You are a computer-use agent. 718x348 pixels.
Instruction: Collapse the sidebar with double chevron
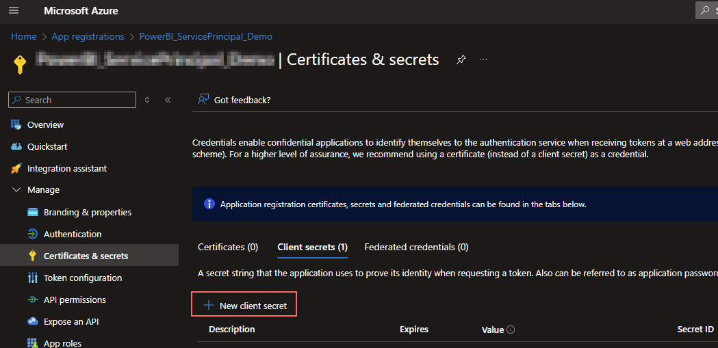point(168,100)
